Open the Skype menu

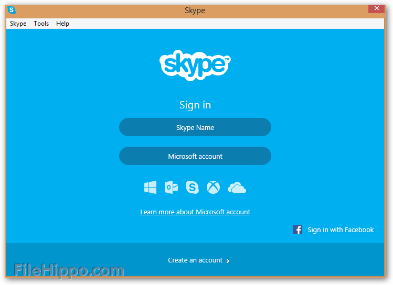pyautogui.click(x=18, y=24)
